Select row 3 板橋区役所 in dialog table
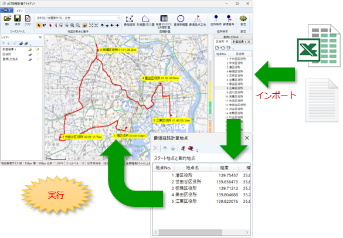This screenshot has width=343, height=238. coord(201,188)
